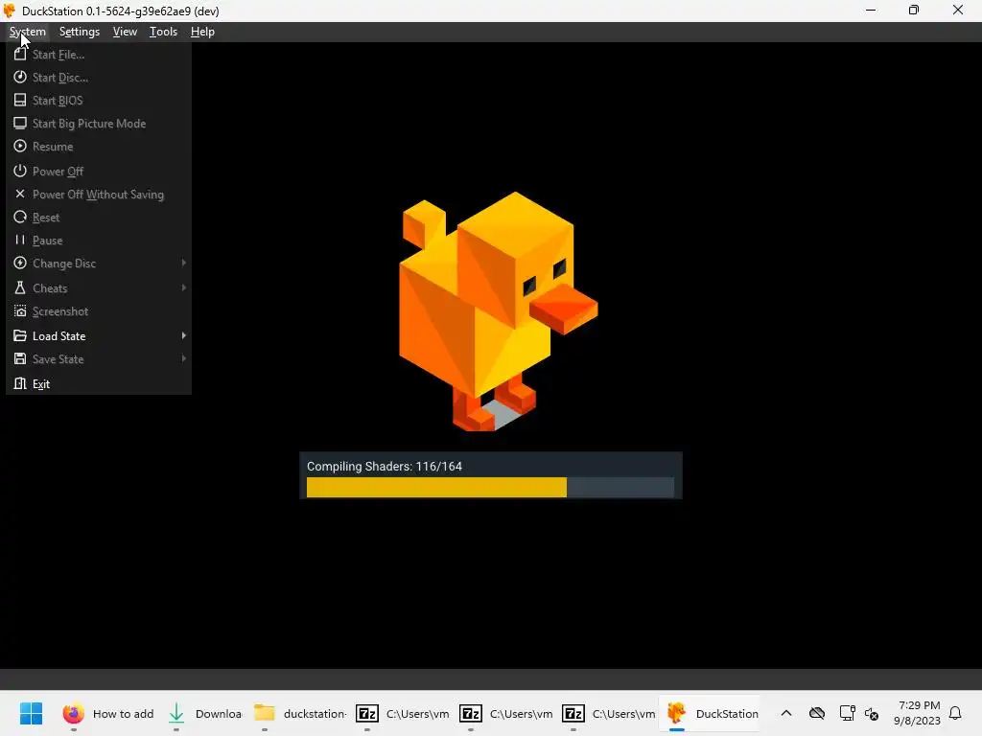Choose Start Disc... menu entry
The width and height of the screenshot is (982, 736).
pyautogui.click(x=99, y=77)
